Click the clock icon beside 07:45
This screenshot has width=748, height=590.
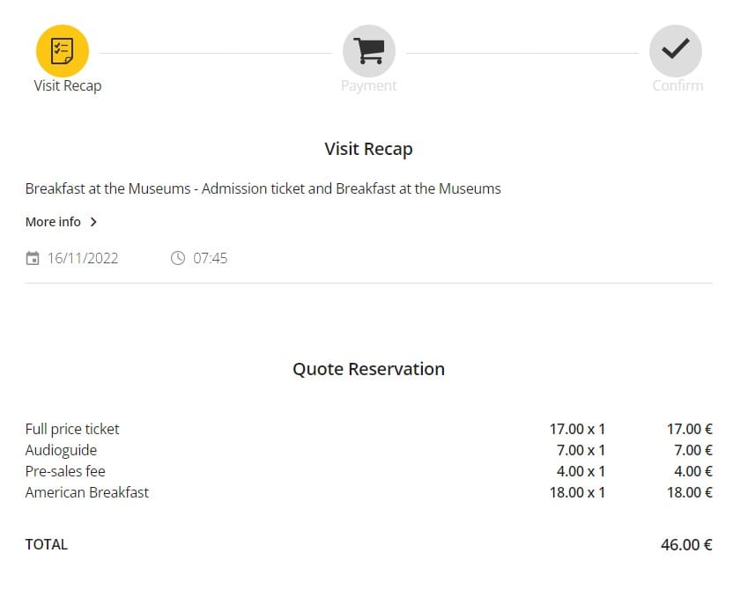click(178, 258)
